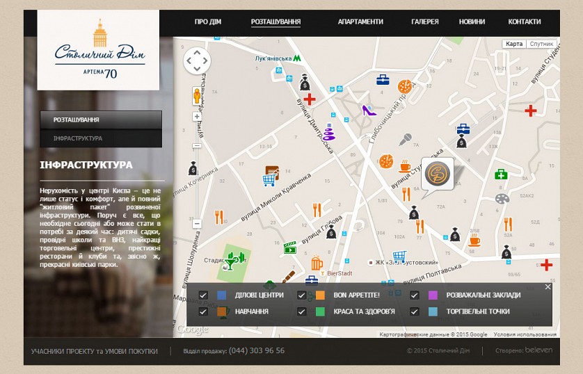Click the Лук'янівська metro station icon
Viewport: 583px width, 374px height.
pos(296,58)
